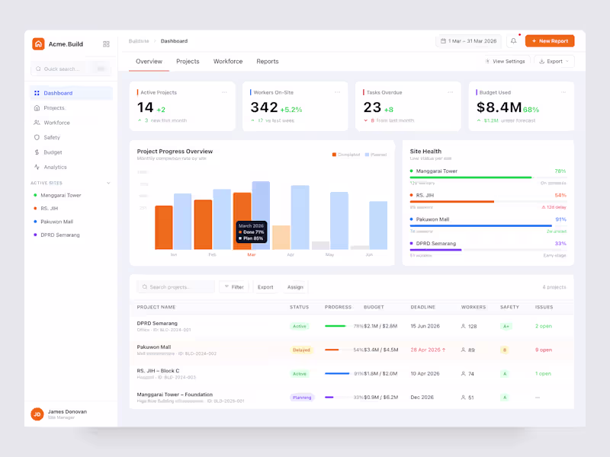Switch to the Reports tab
The image size is (610, 457).
click(x=268, y=62)
